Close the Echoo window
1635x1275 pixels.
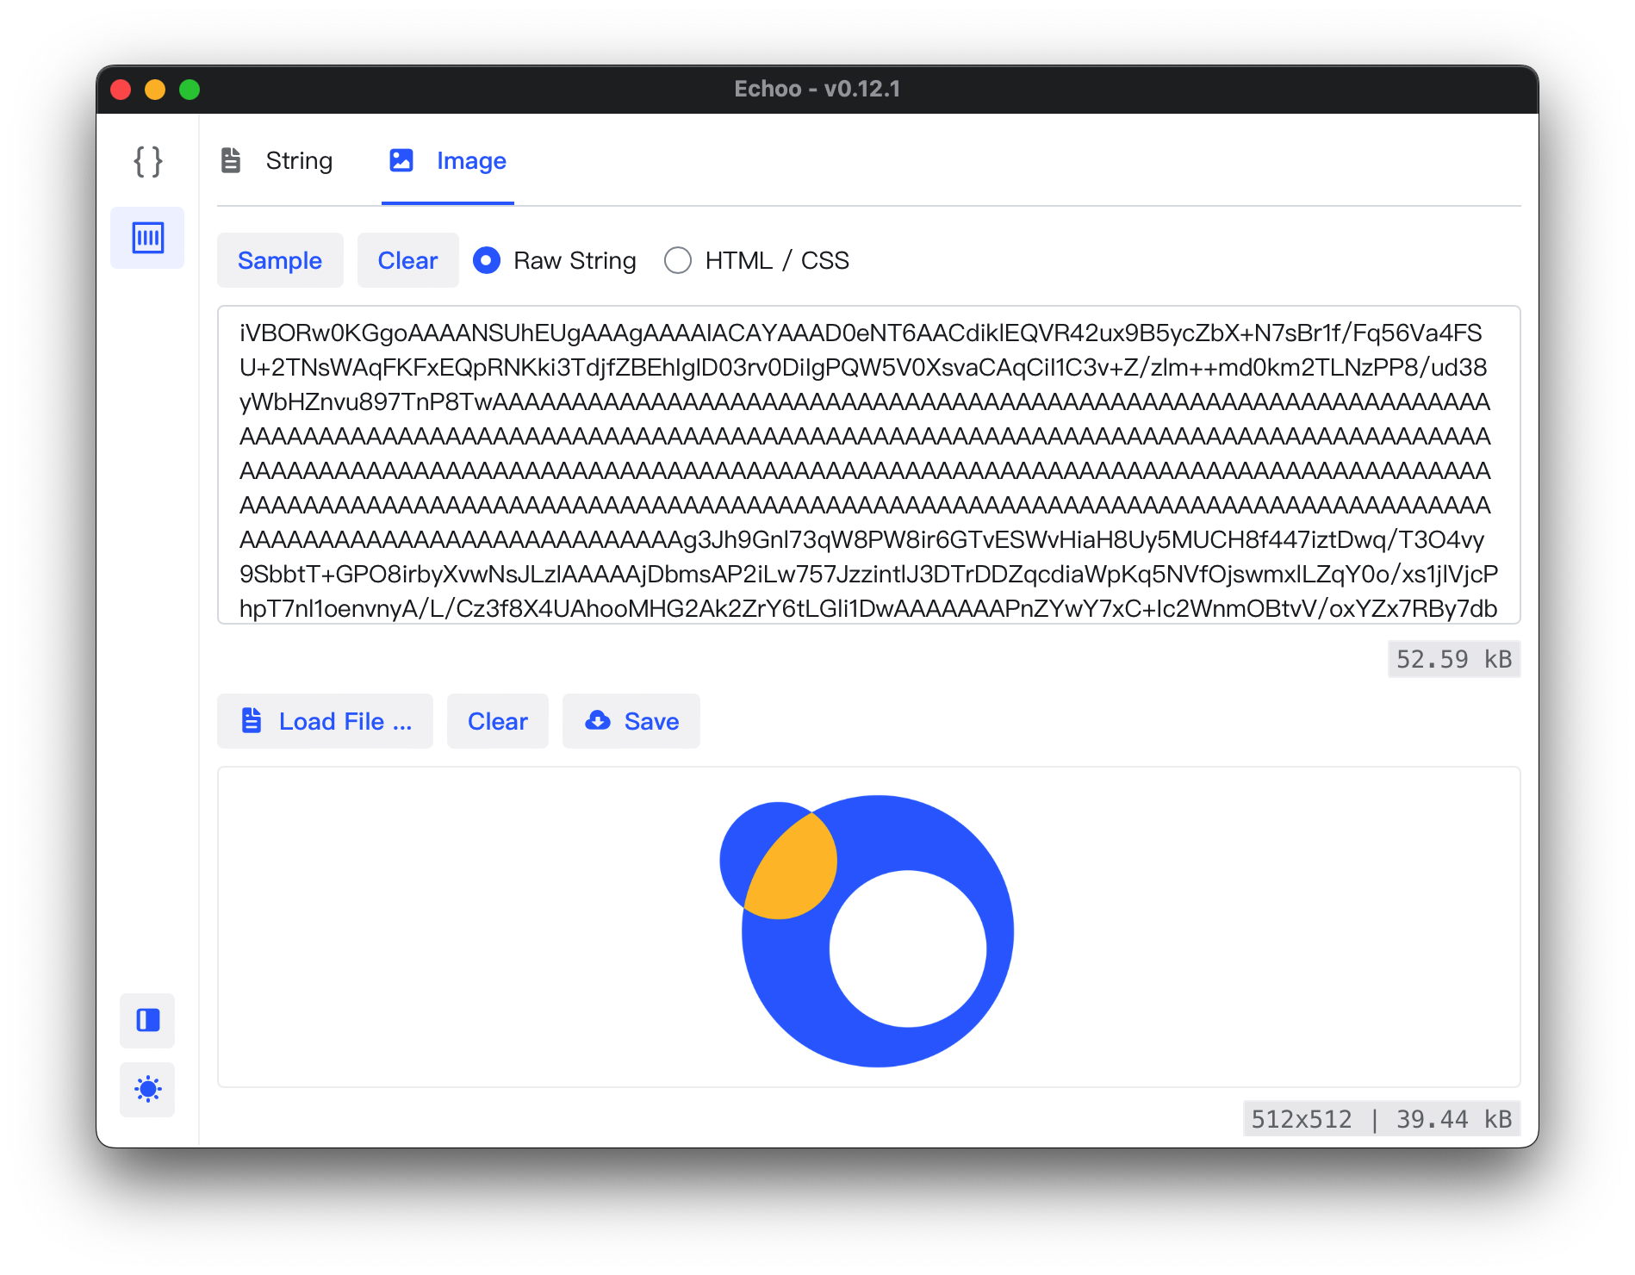[x=121, y=90]
